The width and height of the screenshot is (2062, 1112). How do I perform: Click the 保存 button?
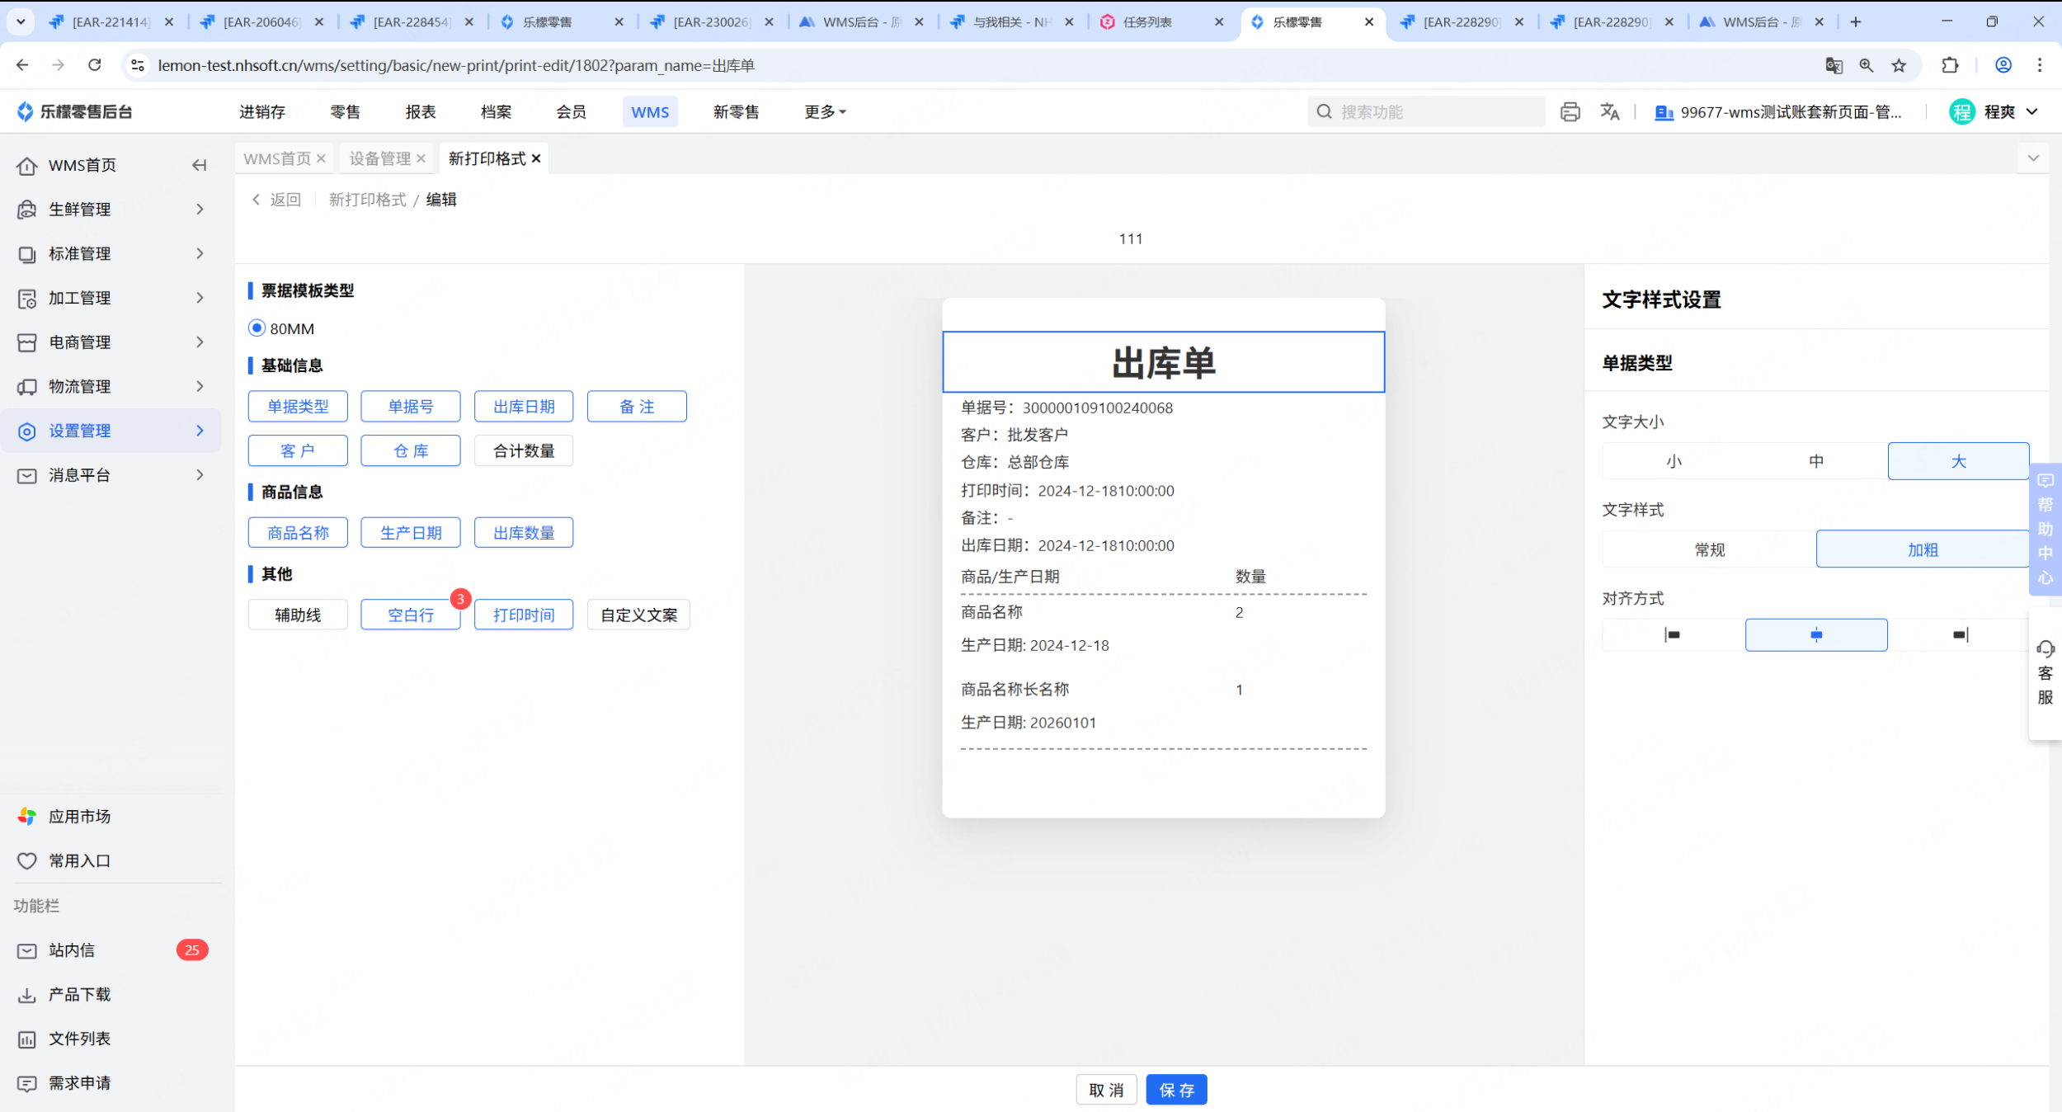point(1175,1090)
